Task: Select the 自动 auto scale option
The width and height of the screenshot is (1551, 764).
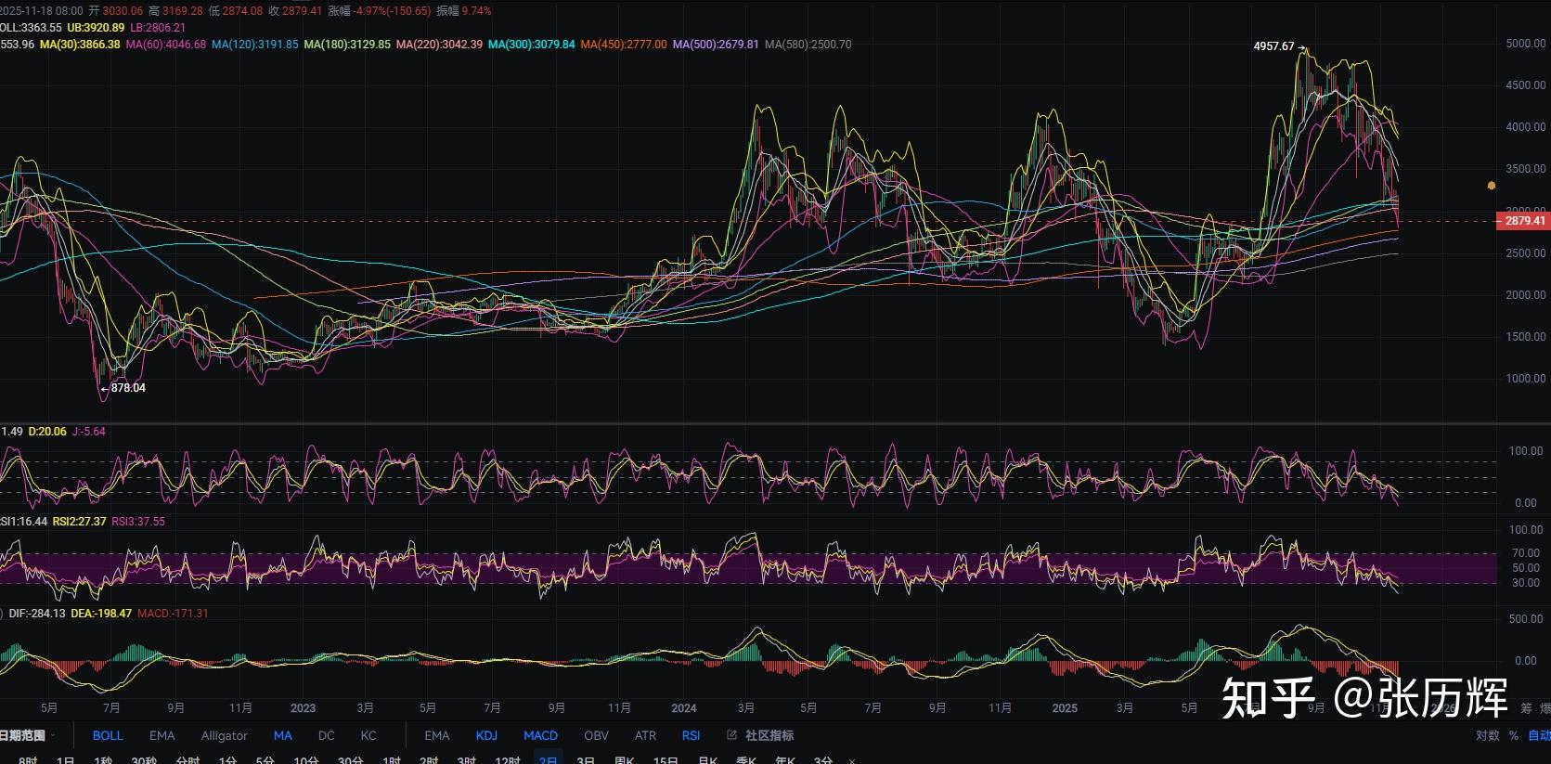Action: 1539,735
